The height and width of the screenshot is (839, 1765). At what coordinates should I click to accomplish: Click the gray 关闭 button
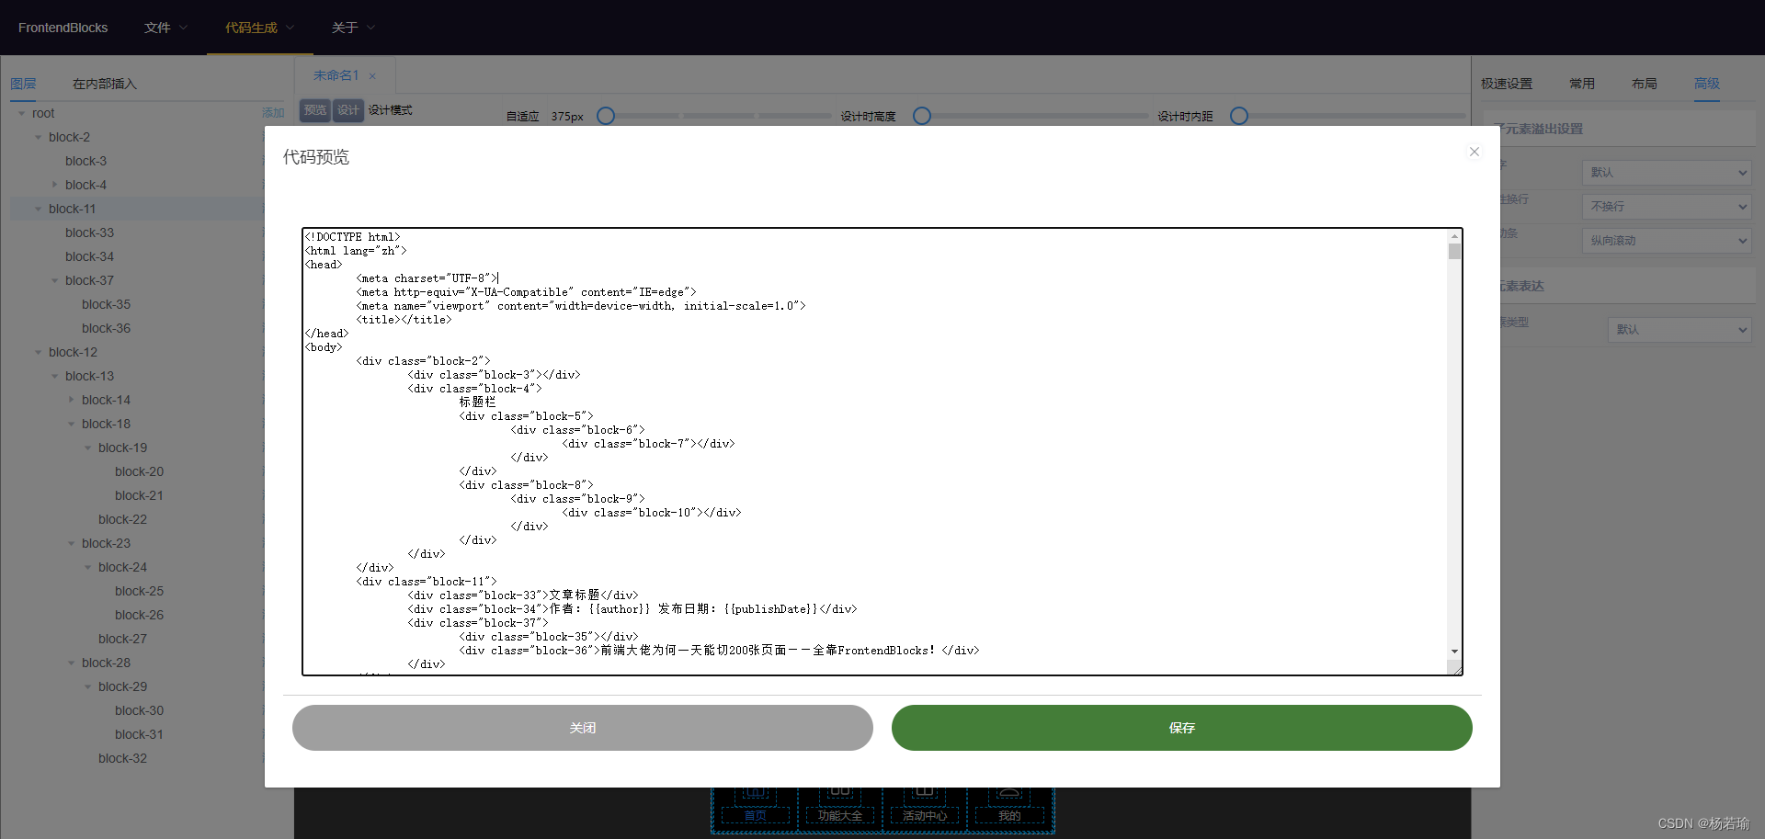(x=582, y=728)
